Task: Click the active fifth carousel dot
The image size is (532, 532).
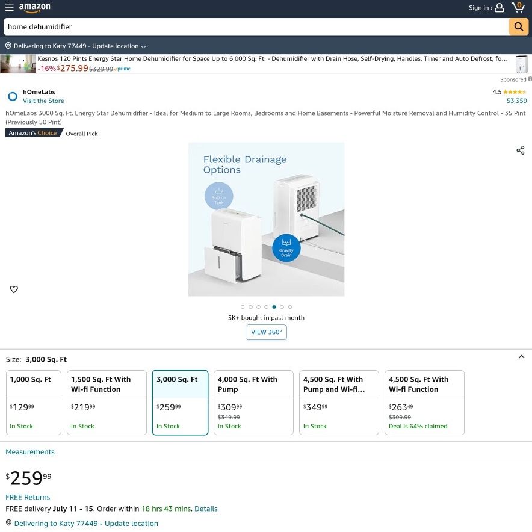Action: [274, 307]
